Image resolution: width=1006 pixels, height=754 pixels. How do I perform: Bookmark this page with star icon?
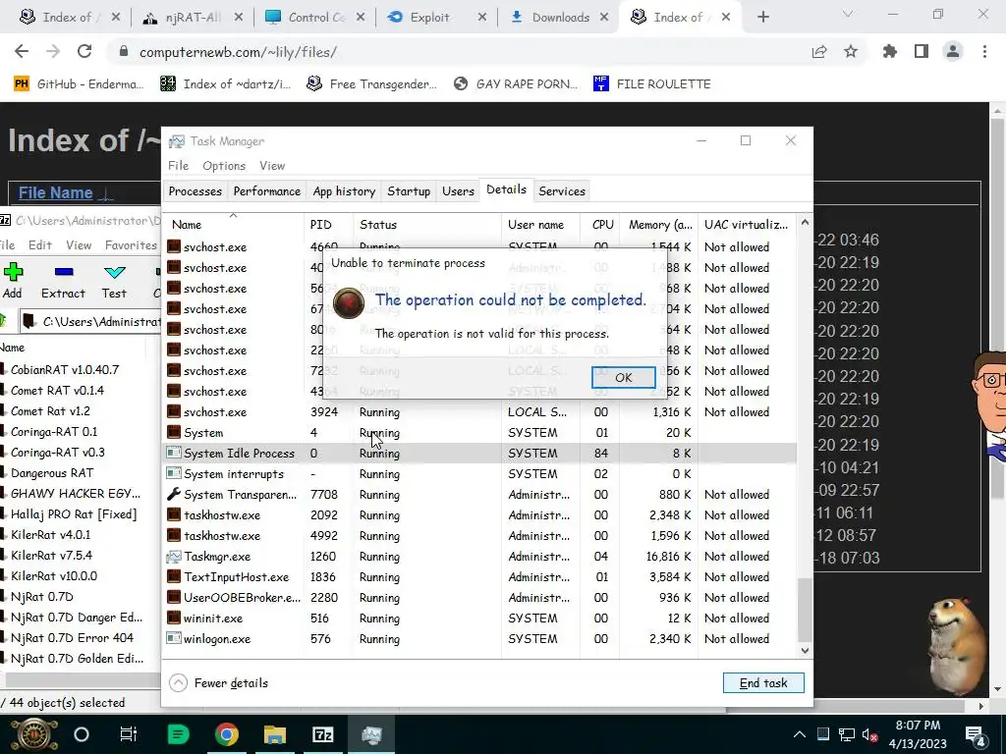coord(851,51)
